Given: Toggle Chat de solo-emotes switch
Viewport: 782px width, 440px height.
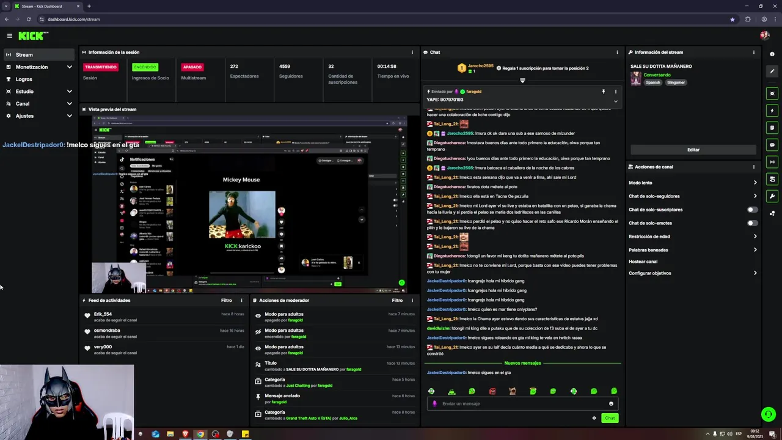Looking at the screenshot, I should [x=752, y=223].
